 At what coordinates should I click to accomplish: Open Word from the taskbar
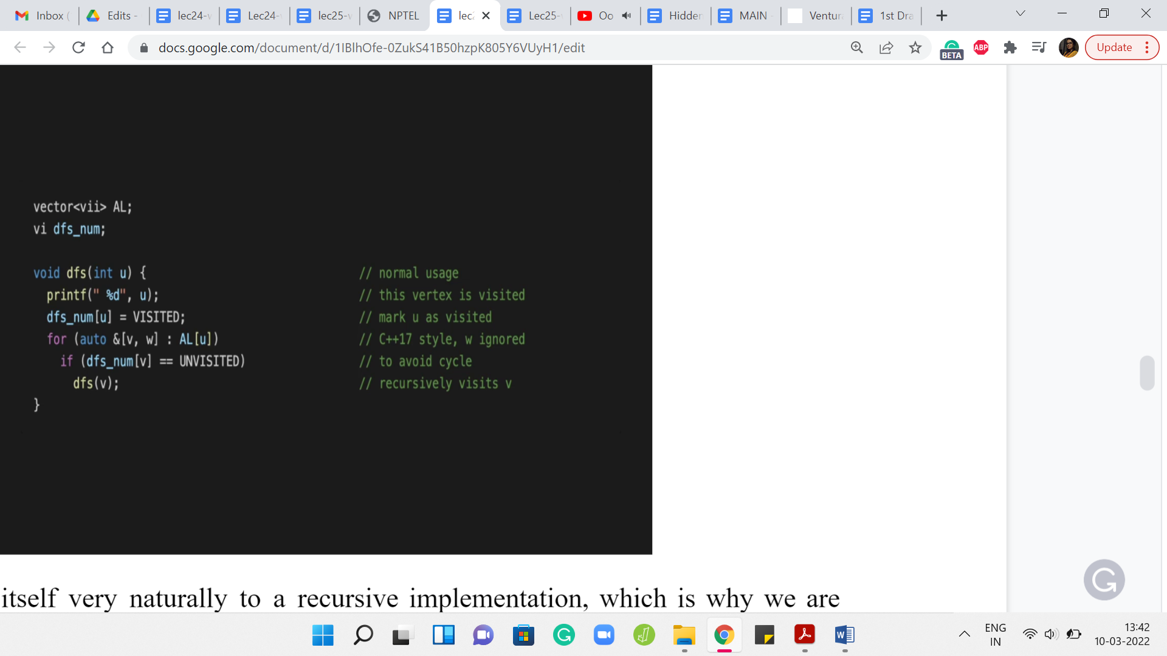(844, 635)
